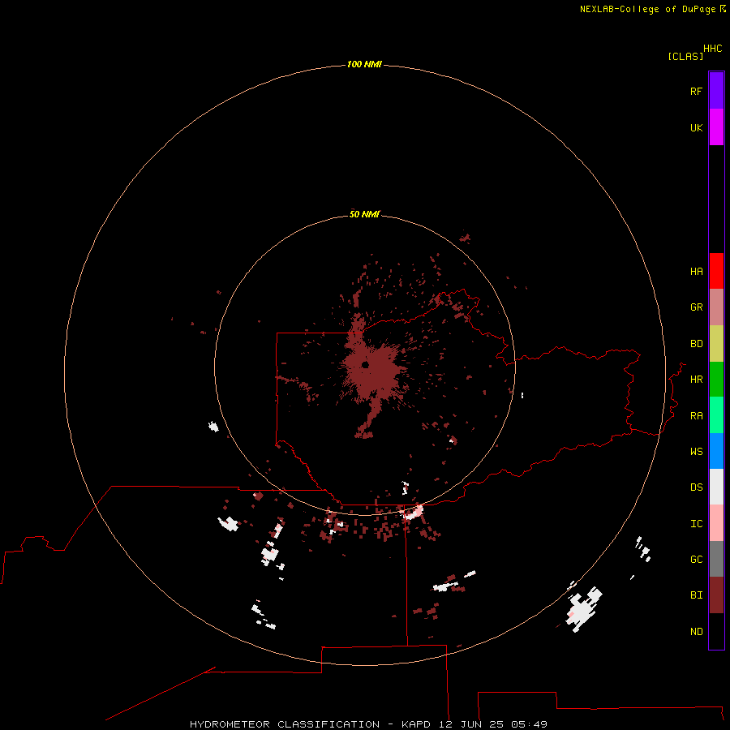Click the BD legend label
This screenshot has width=730, height=730.
[696, 344]
